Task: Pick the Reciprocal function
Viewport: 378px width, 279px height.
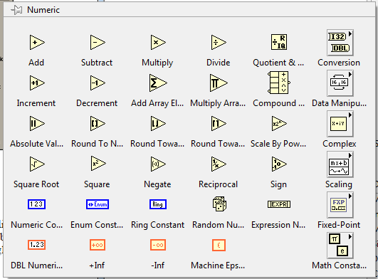Action: (219, 164)
